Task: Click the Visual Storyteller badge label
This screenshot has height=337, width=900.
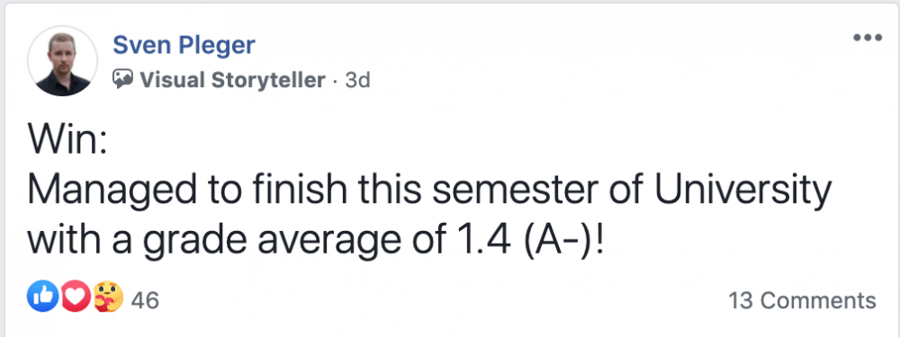Action: click(233, 80)
